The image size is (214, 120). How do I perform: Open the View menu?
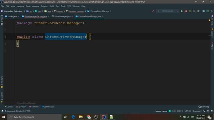point(13,6)
